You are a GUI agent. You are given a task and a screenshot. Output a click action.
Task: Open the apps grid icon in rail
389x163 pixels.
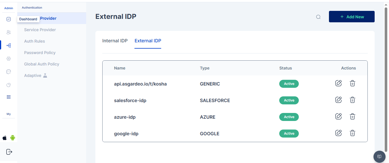tap(9, 97)
